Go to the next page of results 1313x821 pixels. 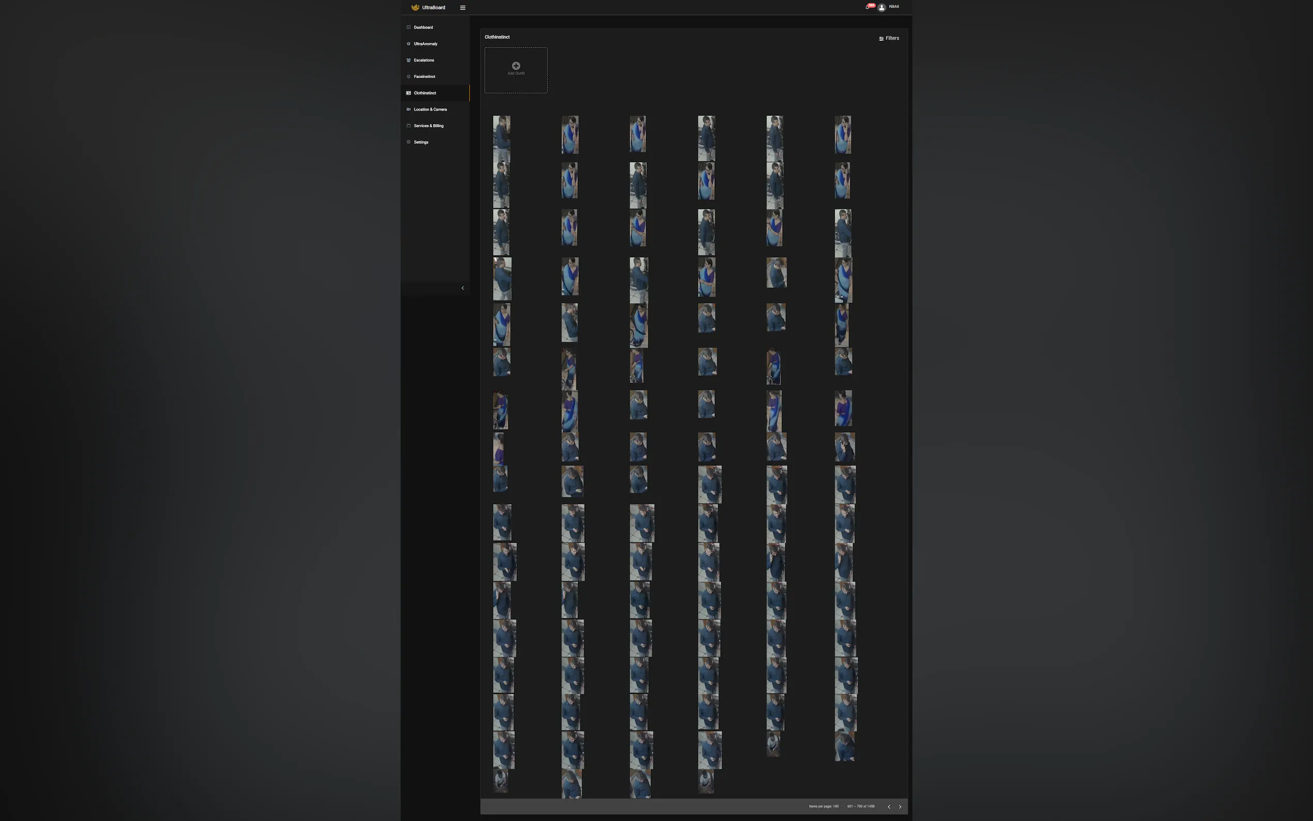point(900,807)
